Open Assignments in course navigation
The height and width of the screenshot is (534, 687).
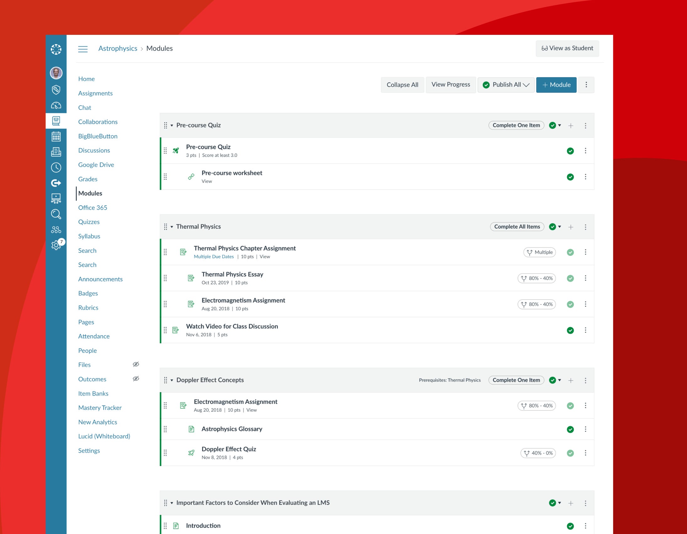(x=95, y=93)
